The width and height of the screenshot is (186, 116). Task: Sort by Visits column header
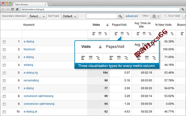[96, 25]
